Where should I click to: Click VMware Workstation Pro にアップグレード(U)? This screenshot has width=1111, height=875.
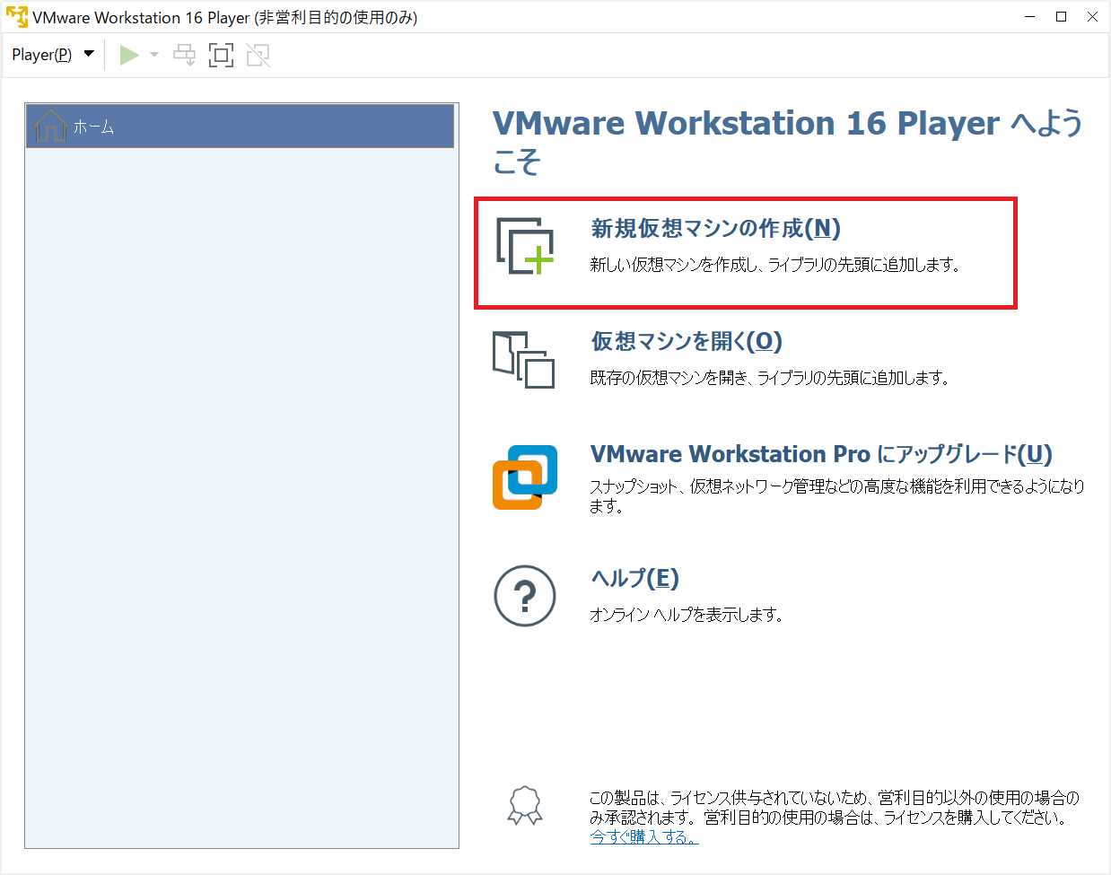pos(821,454)
